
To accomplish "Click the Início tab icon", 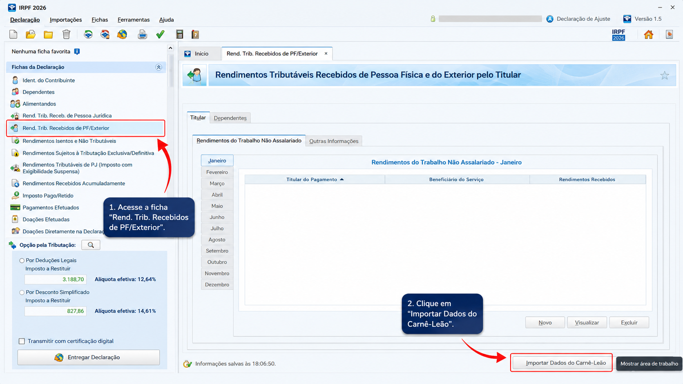I will tap(187, 53).
